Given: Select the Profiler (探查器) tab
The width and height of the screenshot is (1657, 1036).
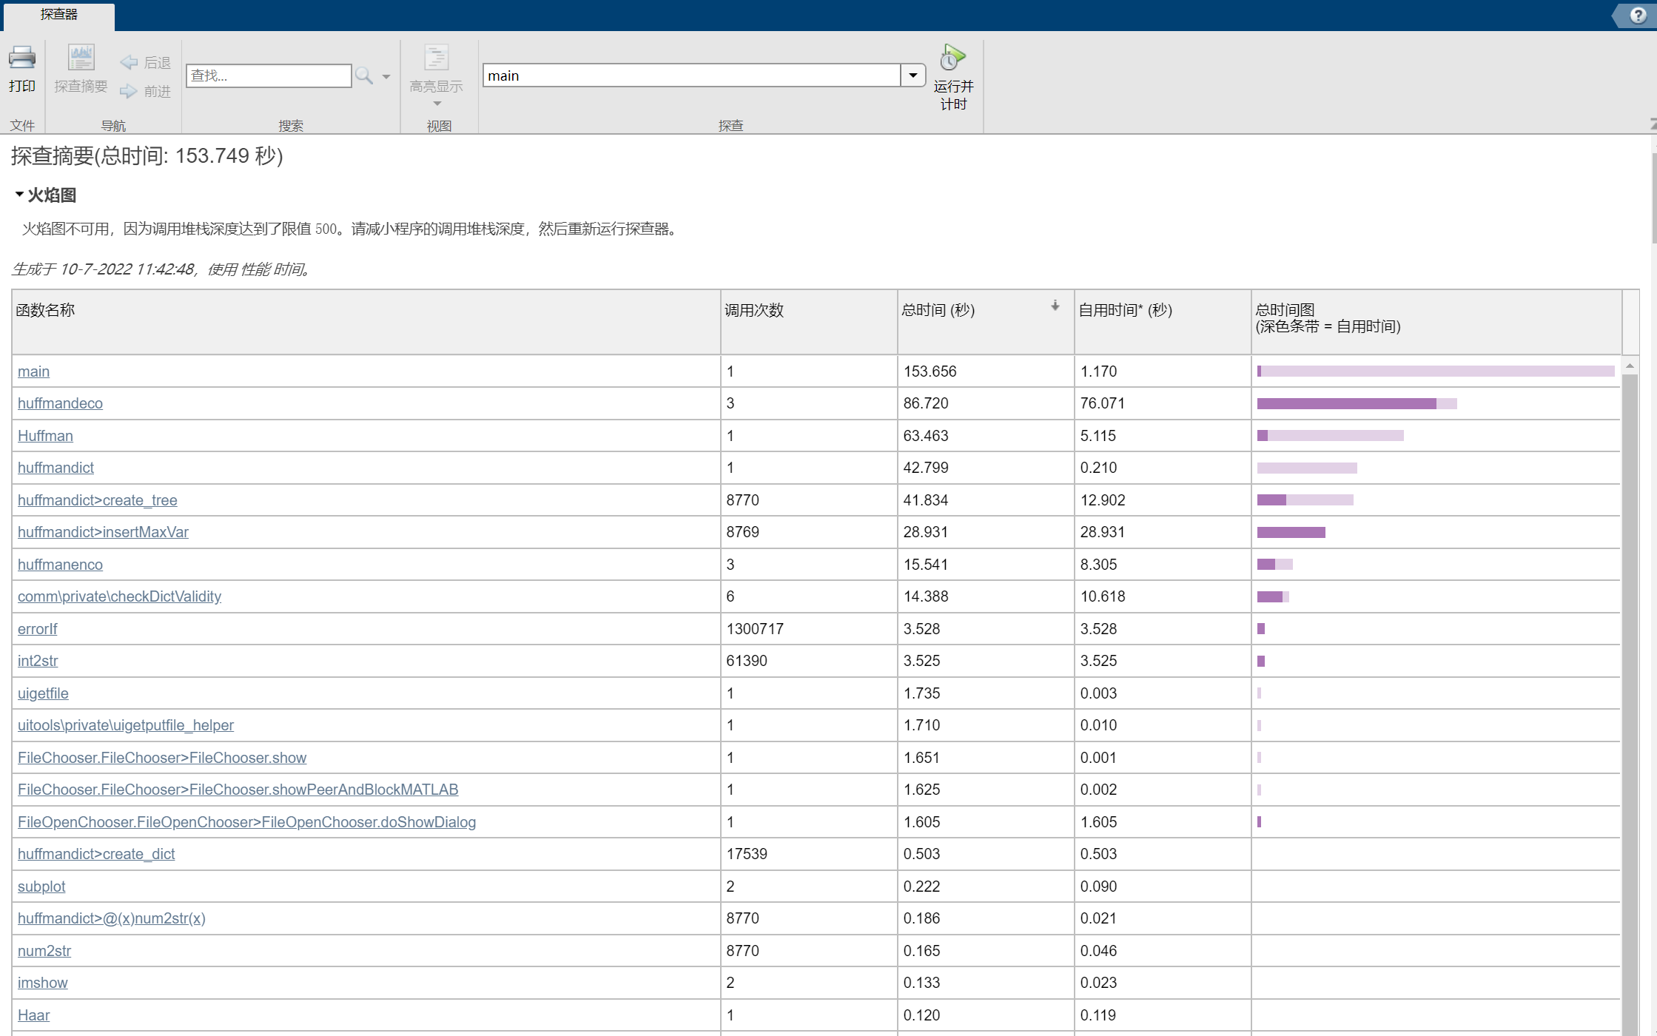Looking at the screenshot, I should tap(59, 15).
